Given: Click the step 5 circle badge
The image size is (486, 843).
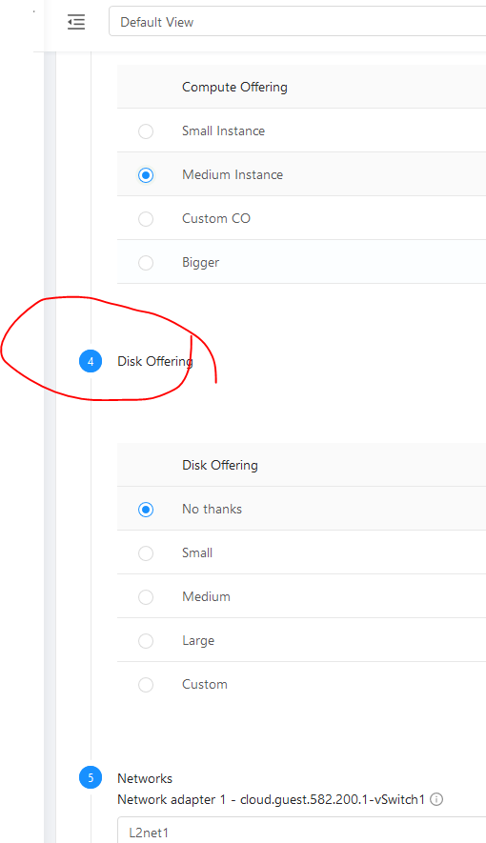Looking at the screenshot, I should click(x=91, y=778).
